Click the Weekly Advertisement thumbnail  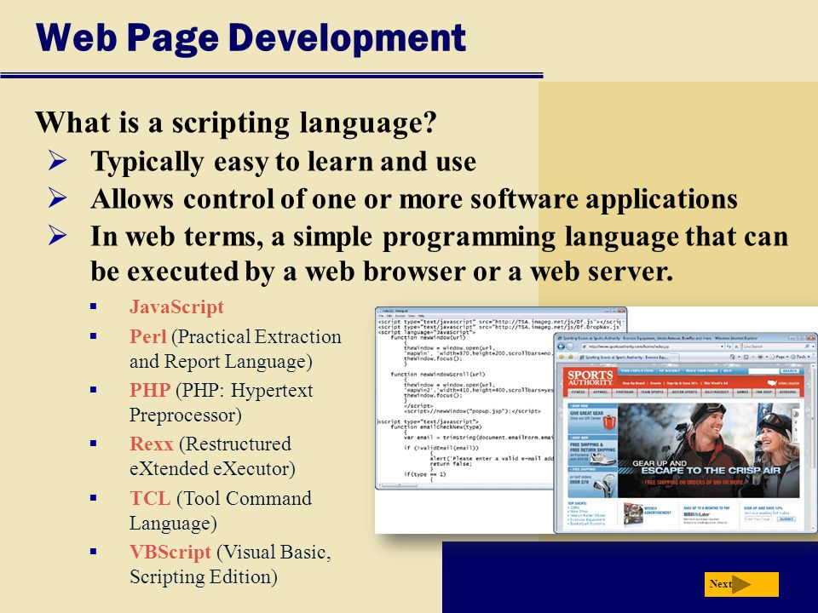point(633,514)
